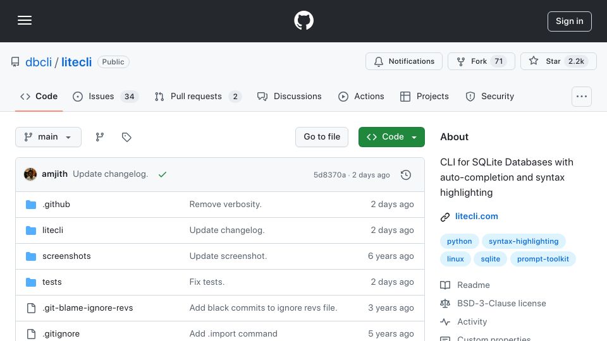
Task: Open the latest commit message 'Update changelog.'
Action: point(110,174)
